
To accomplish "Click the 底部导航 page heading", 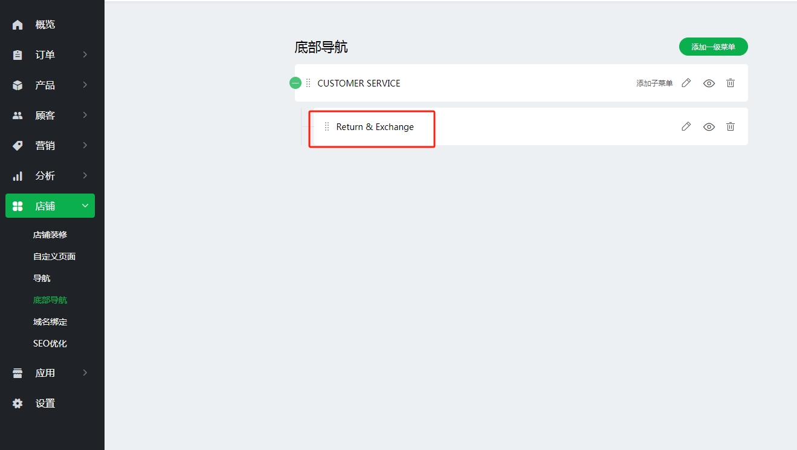I will pyautogui.click(x=321, y=47).
